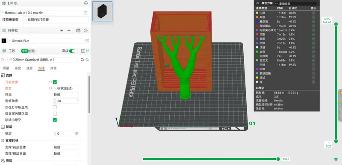Viewport: 342px width, 165px height.
Task: Click the bottom handle of vertical layer slider
Action: coord(336,141)
